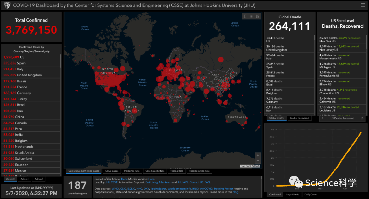Select Saudi Arabia in confirmed cases list
Image resolution: width=369 pixels, height=199 pixels.
[31, 153]
